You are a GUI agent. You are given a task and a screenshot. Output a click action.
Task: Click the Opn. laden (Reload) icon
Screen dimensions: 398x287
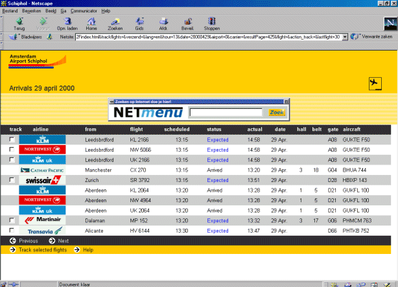click(x=67, y=21)
